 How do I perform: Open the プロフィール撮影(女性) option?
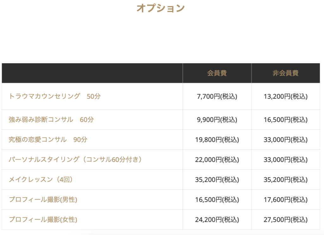tap(43, 219)
